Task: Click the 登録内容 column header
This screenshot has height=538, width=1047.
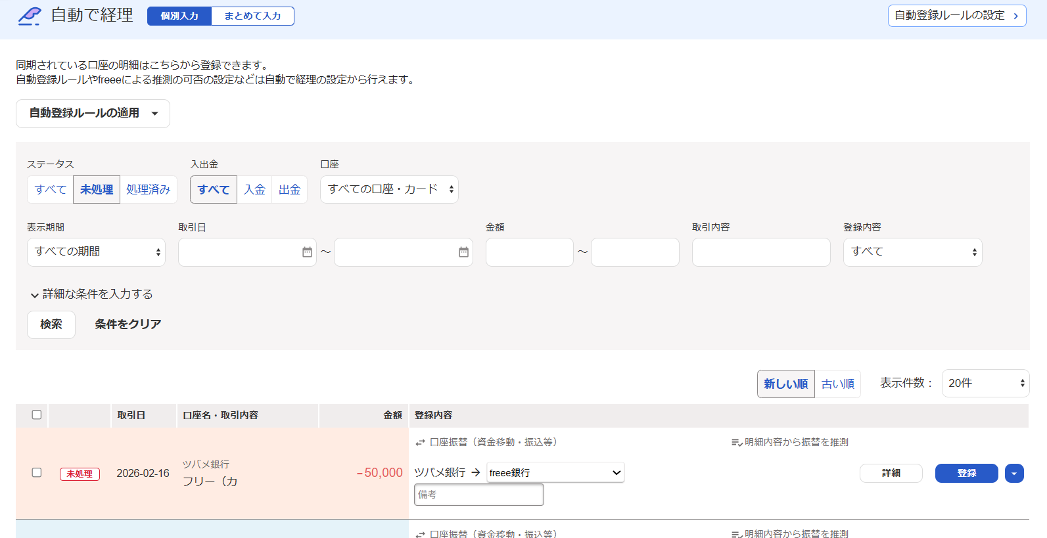Action: pos(434,415)
